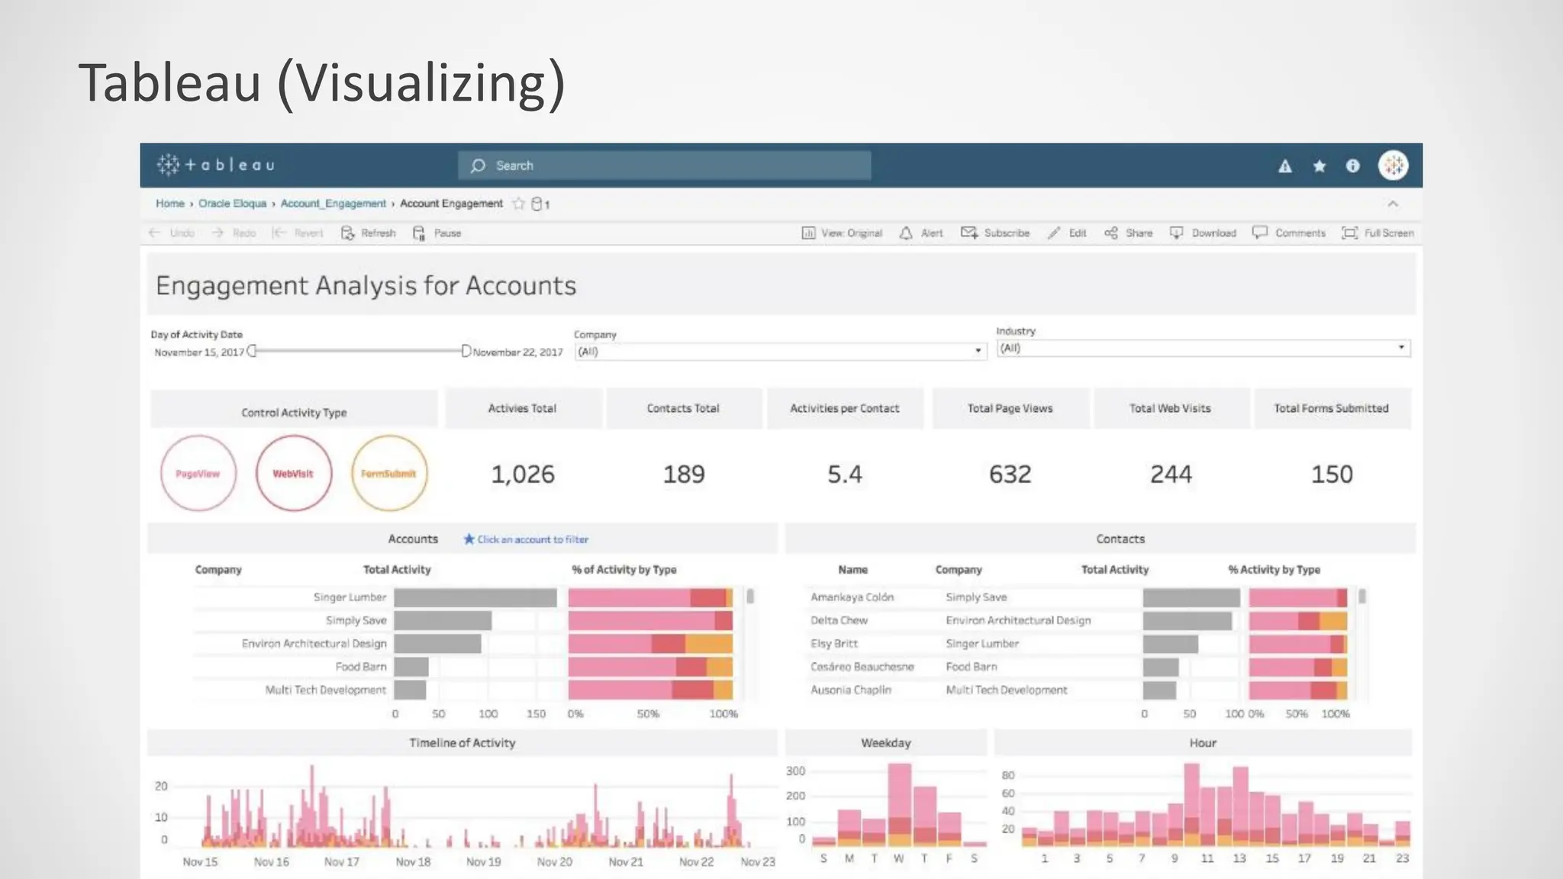Favorite this view with the breadcrumb star
Viewport: 1563px width, 879px height.
518,204
